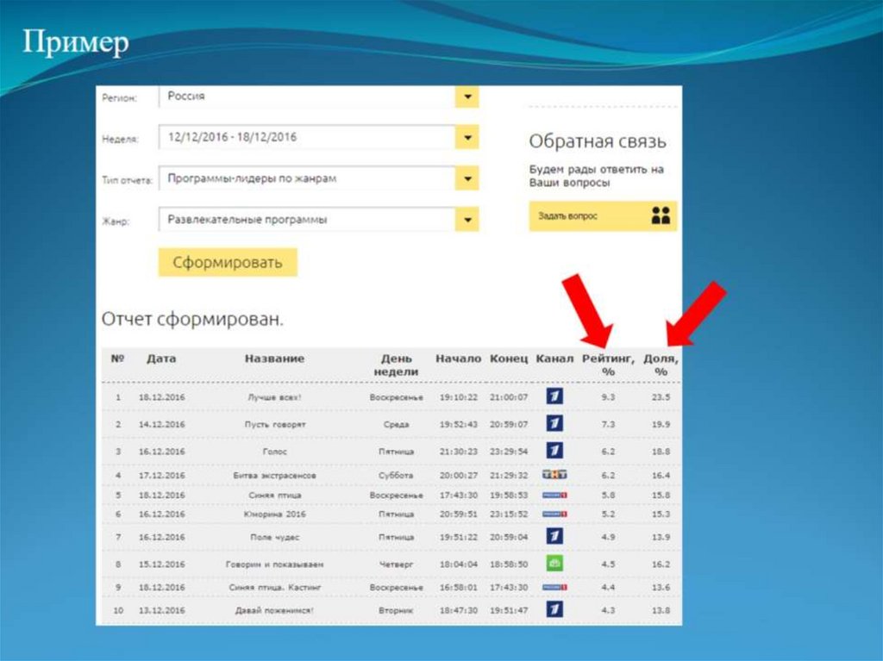Click the people icon on Задать вопрос
883x661 pixels.
click(661, 215)
